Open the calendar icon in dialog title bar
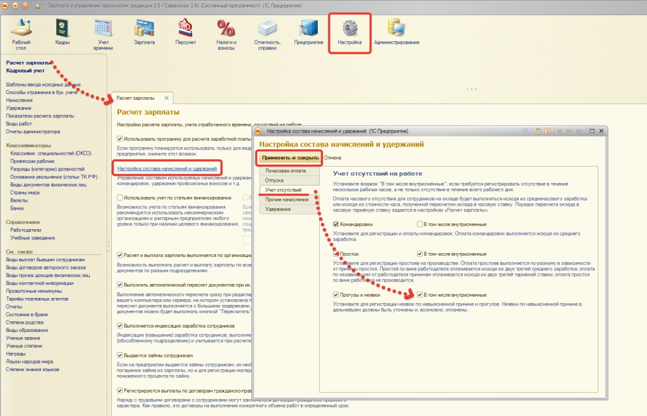Image resolution: width=647 pixels, height=416 pixels. pyautogui.click(x=548, y=131)
